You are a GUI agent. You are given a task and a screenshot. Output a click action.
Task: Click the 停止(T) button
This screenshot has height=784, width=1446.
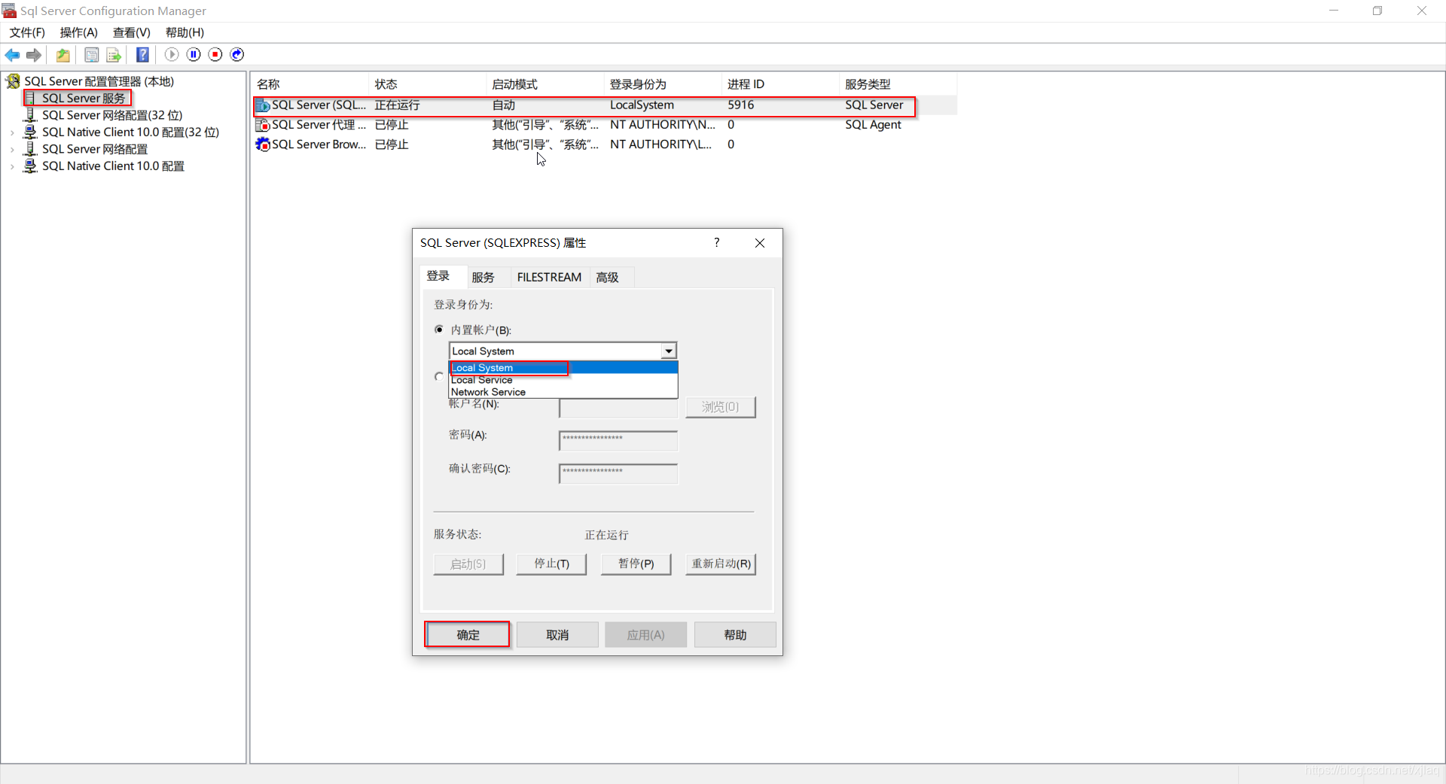(551, 564)
